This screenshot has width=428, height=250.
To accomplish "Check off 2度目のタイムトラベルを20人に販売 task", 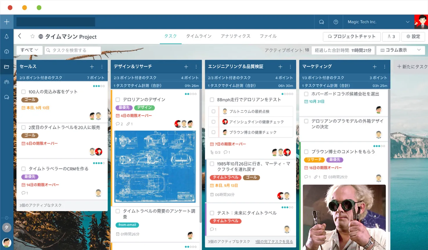I will point(24,127).
